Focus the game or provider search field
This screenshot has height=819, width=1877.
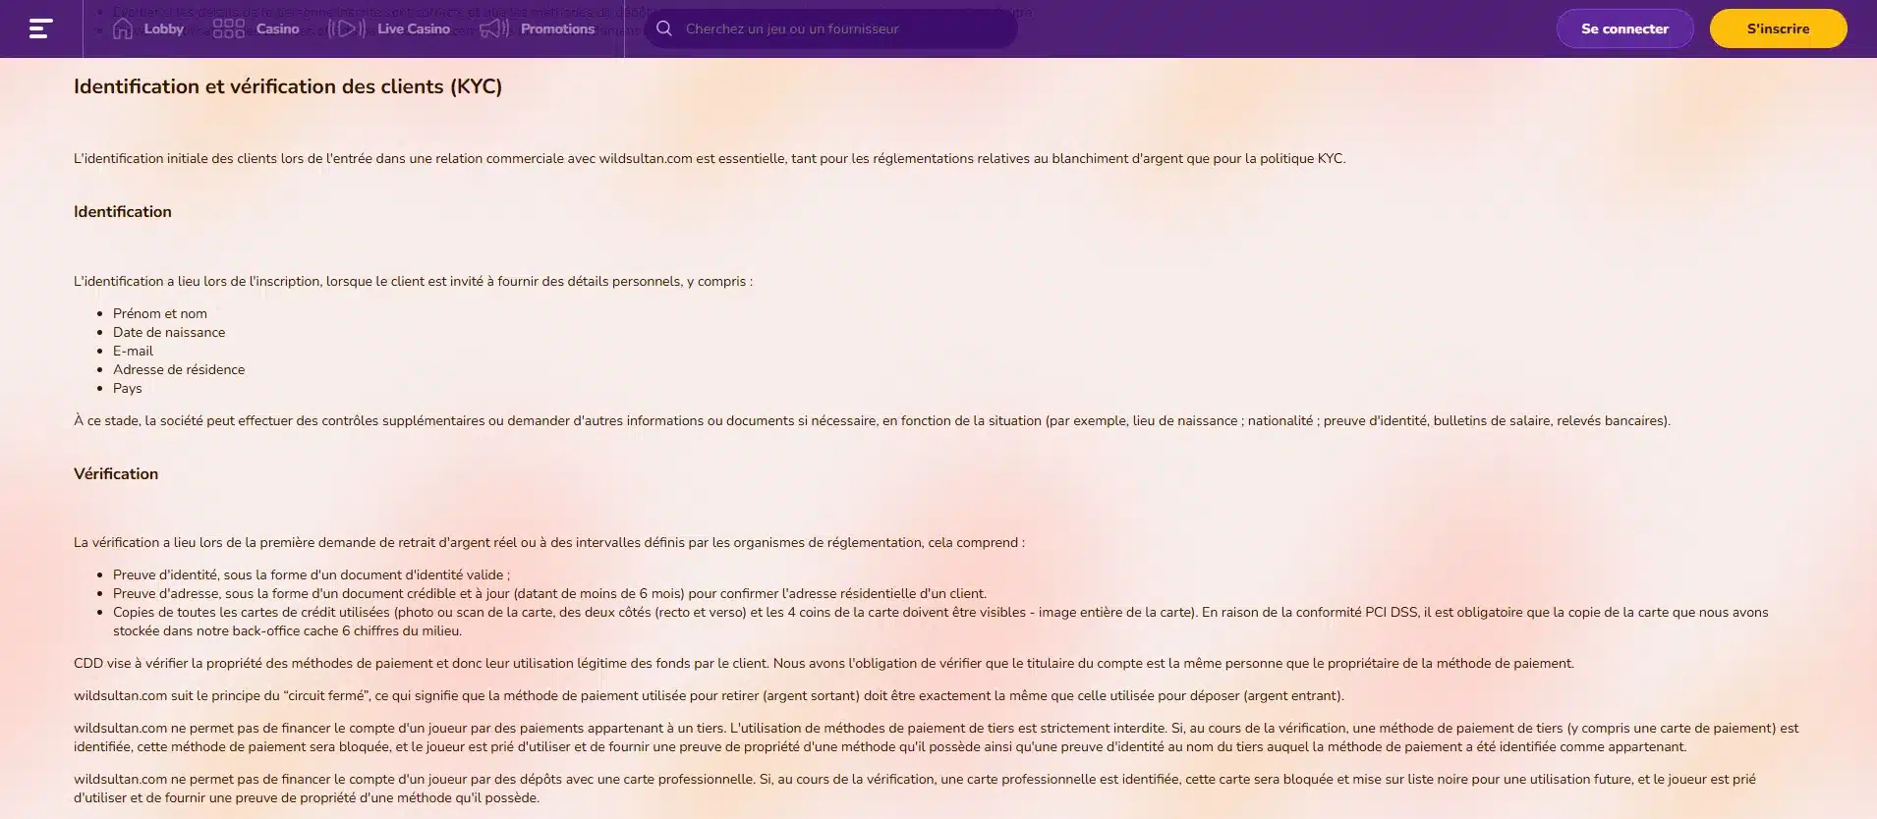[x=840, y=28]
